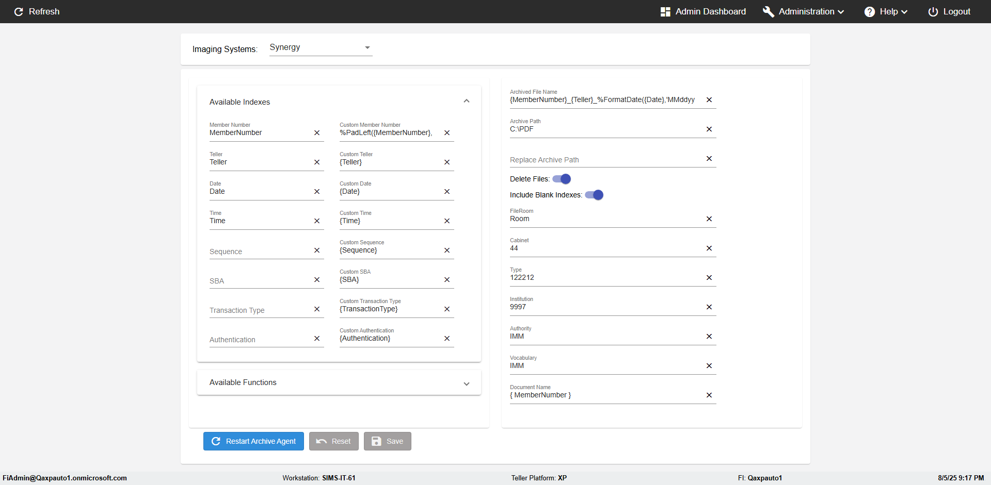Click the Restart Archive Agent button
This screenshot has height=485, width=991.
[x=253, y=441]
